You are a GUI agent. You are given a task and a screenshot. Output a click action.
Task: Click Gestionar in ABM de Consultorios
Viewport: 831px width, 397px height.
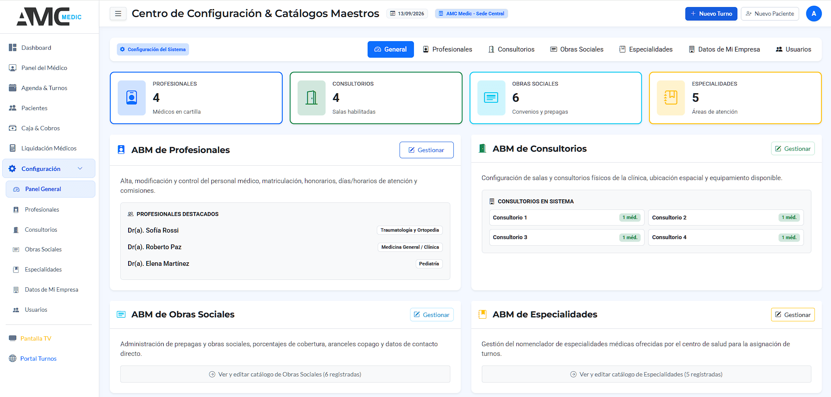coord(793,149)
